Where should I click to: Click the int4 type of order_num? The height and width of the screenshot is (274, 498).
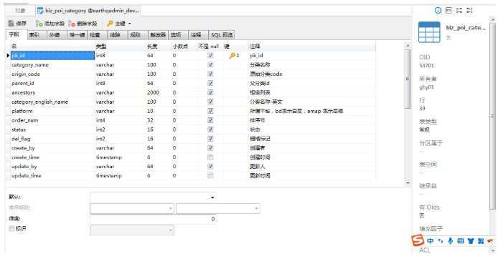click(100, 120)
